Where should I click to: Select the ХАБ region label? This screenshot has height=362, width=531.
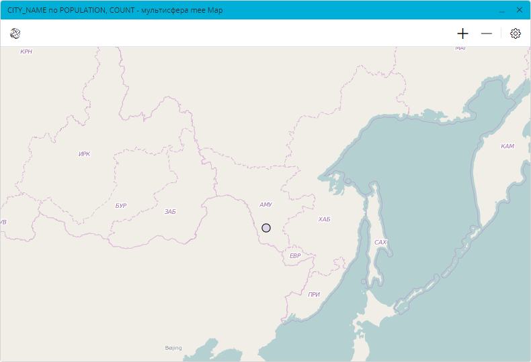tap(325, 219)
